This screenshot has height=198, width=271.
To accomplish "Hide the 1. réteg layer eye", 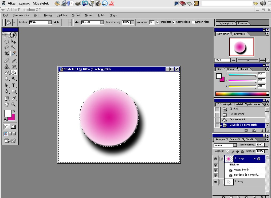I will pos(215,182).
